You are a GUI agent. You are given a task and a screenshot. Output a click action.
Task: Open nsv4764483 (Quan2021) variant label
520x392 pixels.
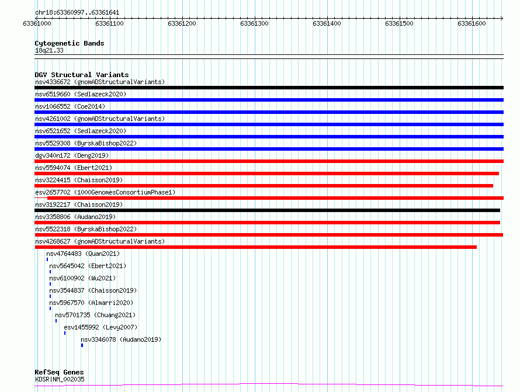tap(83, 254)
